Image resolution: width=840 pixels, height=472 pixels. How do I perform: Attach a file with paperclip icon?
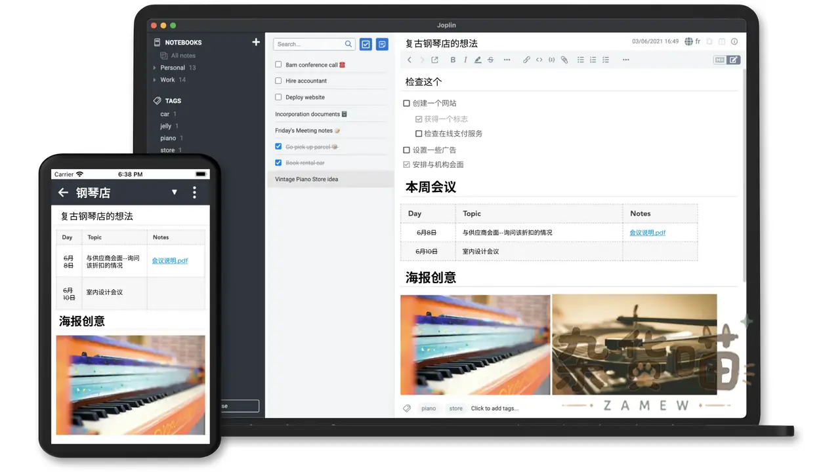[x=564, y=60]
